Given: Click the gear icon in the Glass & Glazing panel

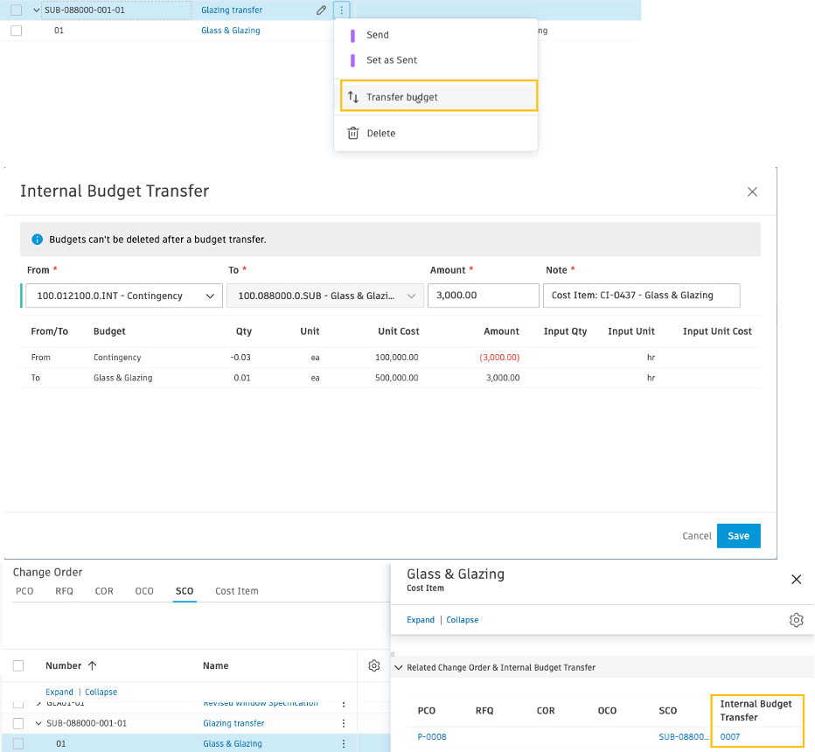Looking at the screenshot, I should [796, 620].
